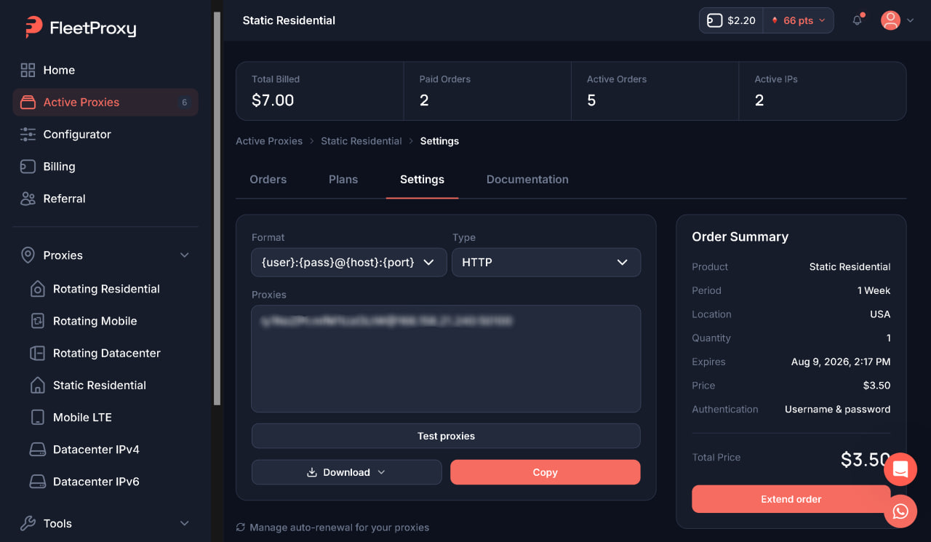The width and height of the screenshot is (931, 542).
Task: Click the wallet balance icon in header
Action: click(x=714, y=20)
